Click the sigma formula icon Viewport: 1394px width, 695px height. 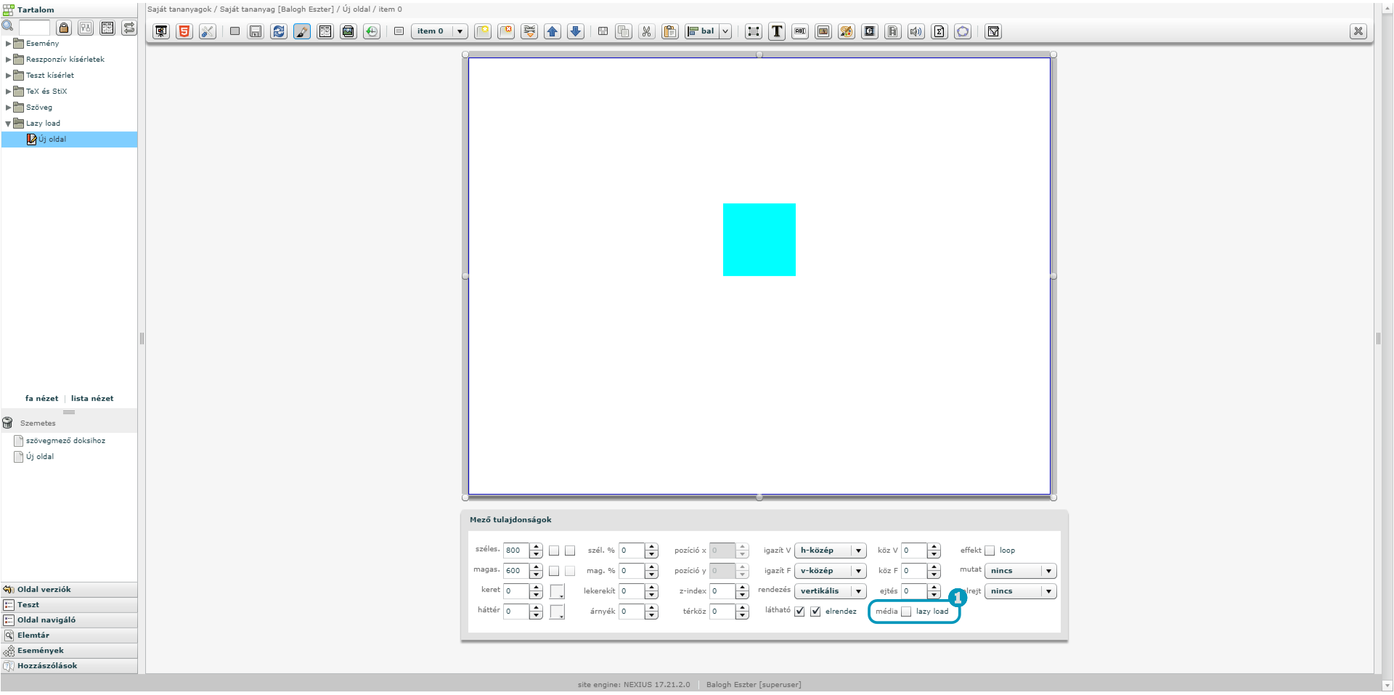tap(939, 31)
